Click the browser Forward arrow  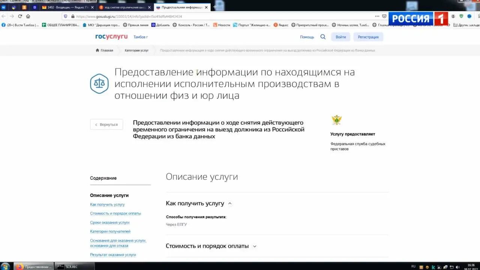[x=12, y=16]
